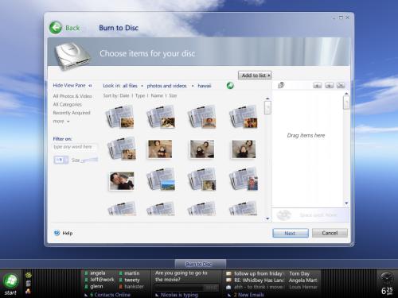
Task: Sort items by Name
Action: coord(157,95)
